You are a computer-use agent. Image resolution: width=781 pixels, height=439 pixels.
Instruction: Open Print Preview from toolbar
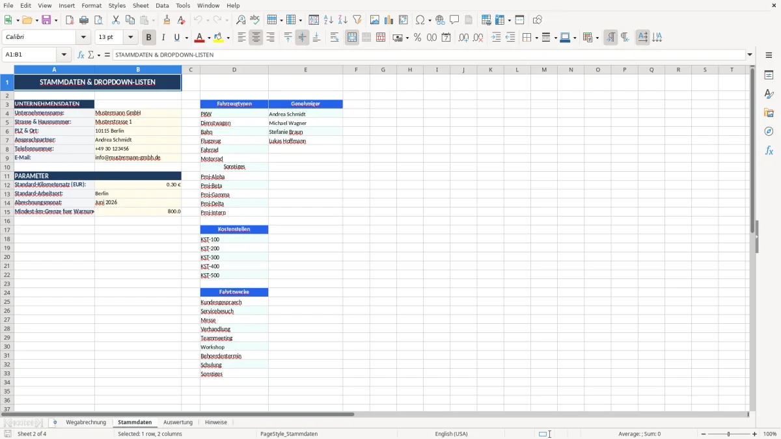click(98, 20)
